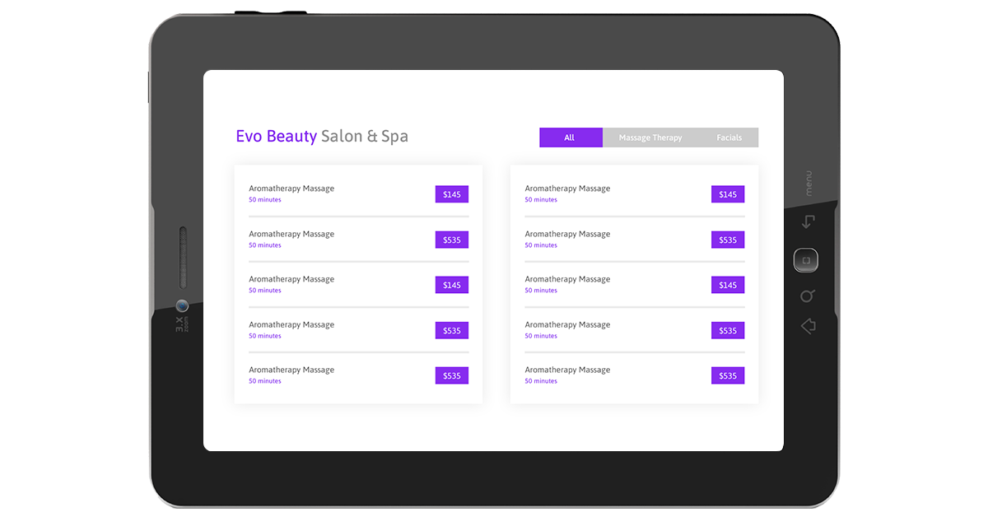The width and height of the screenshot is (988, 517).
Task: Click the second-row $535 button in left panel
Action: click(451, 240)
